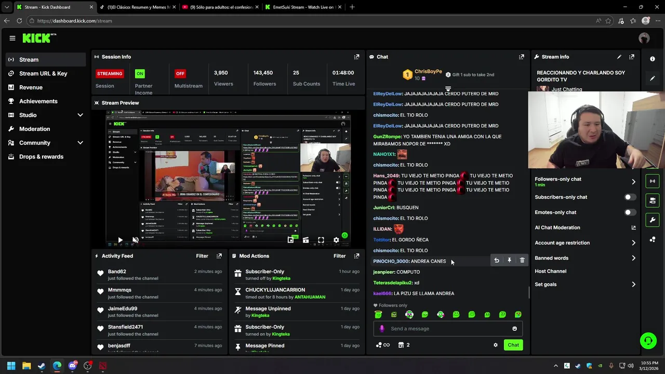Click the purple microphone icon in chat input
The height and width of the screenshot is (374, 665).
pyautogui.click(x=382, y=328)
